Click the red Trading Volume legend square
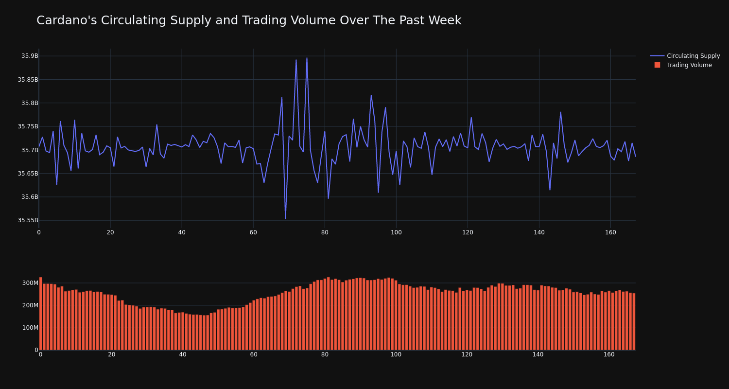Image resolution: width=729 pixels, height=389 pixels. [x=657, y=65]
